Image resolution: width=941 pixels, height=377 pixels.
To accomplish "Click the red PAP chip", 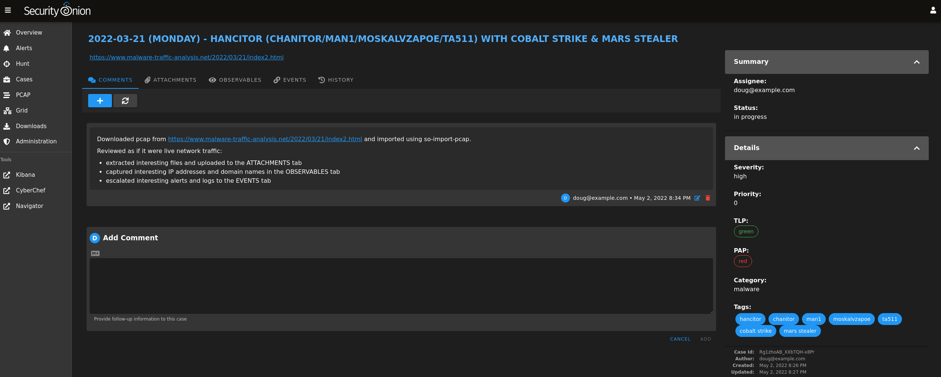I will click(743, 261).
